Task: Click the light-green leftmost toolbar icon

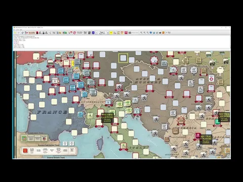Action: (x=15, y=33)
